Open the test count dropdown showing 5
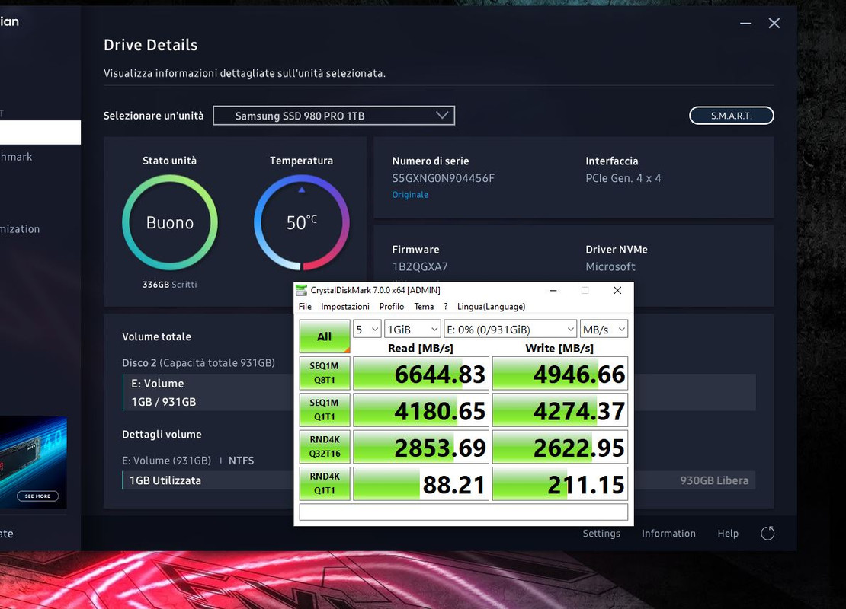The image size is (846, 609). (367, 330)
